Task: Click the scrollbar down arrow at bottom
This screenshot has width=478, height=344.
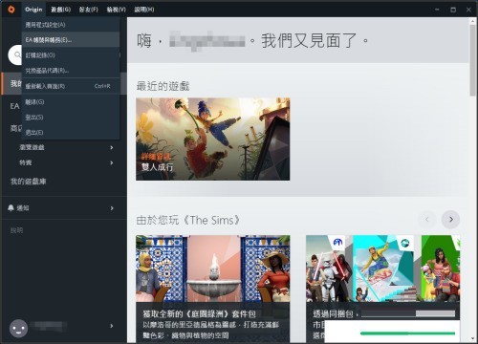Action: pyautogui.click(x=473, y=338)
